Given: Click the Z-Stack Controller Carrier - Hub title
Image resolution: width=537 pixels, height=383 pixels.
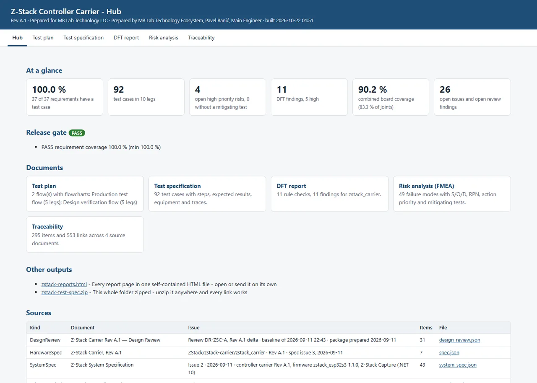Looking at the screenshot, I should [x=66, y=12].
